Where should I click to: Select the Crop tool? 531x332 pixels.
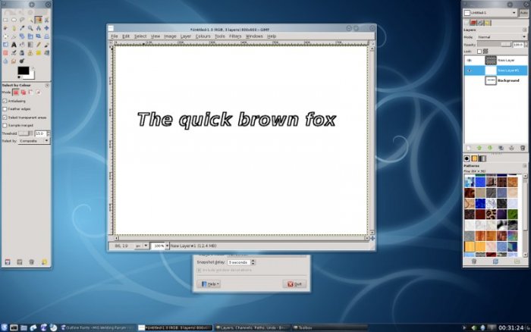point(14,36)
